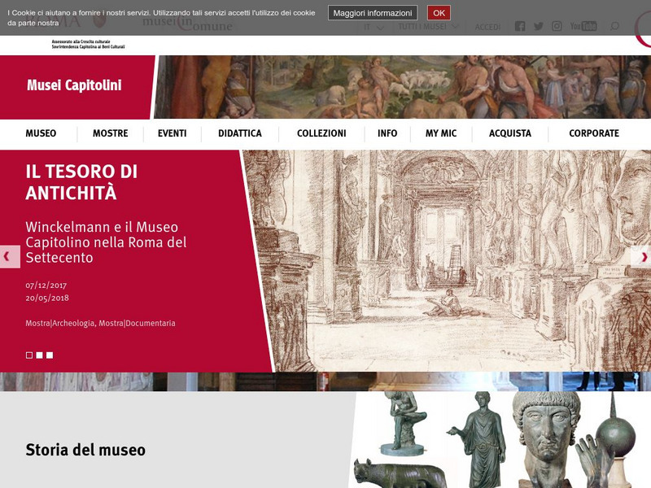
Task: Open the MOSTRE menu
Action: (x=111, y=133)
